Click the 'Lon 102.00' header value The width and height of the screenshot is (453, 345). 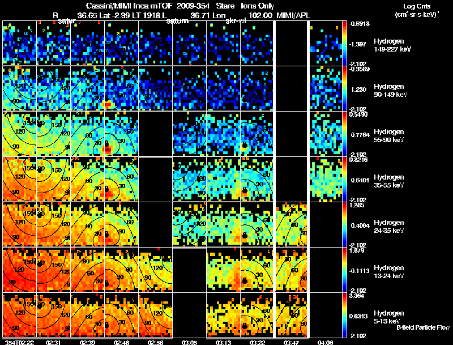pyautogui.click(x=242, y=15)
